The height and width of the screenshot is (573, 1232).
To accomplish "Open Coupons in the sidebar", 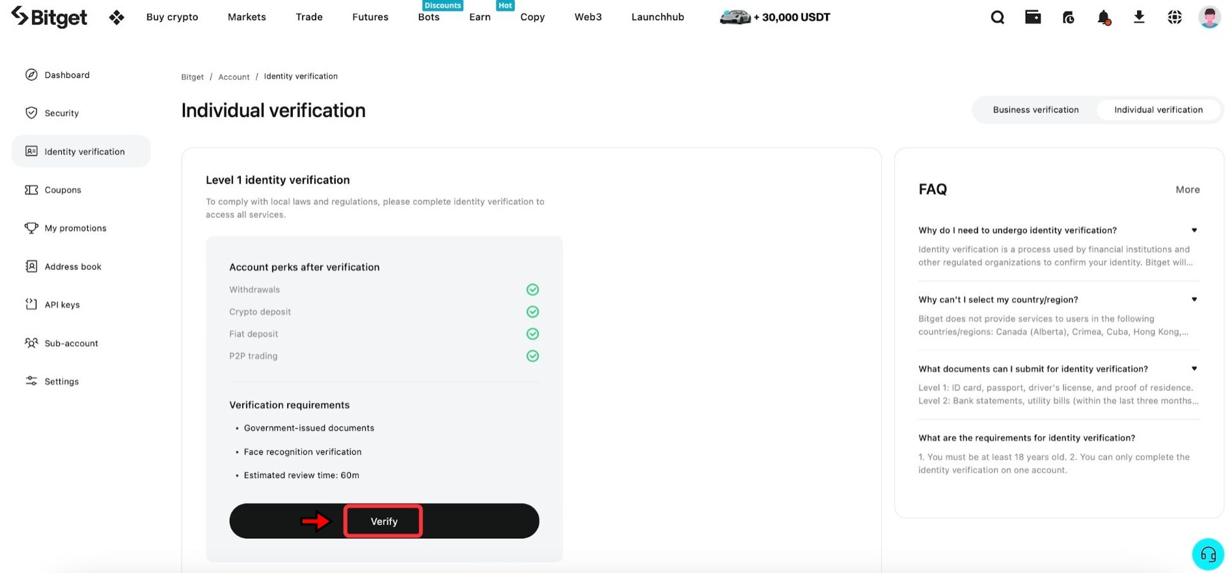I will coord(63,190).
